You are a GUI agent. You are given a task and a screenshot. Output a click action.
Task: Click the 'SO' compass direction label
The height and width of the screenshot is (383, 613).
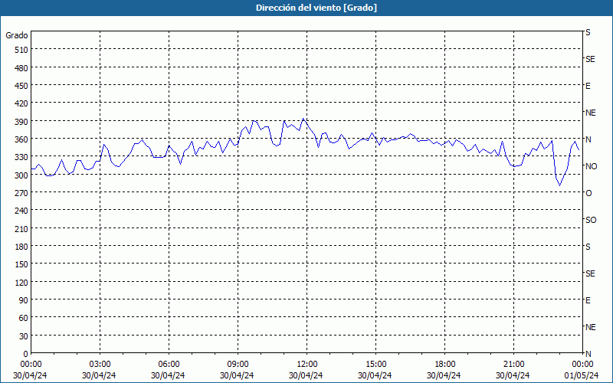click(591, 220)
